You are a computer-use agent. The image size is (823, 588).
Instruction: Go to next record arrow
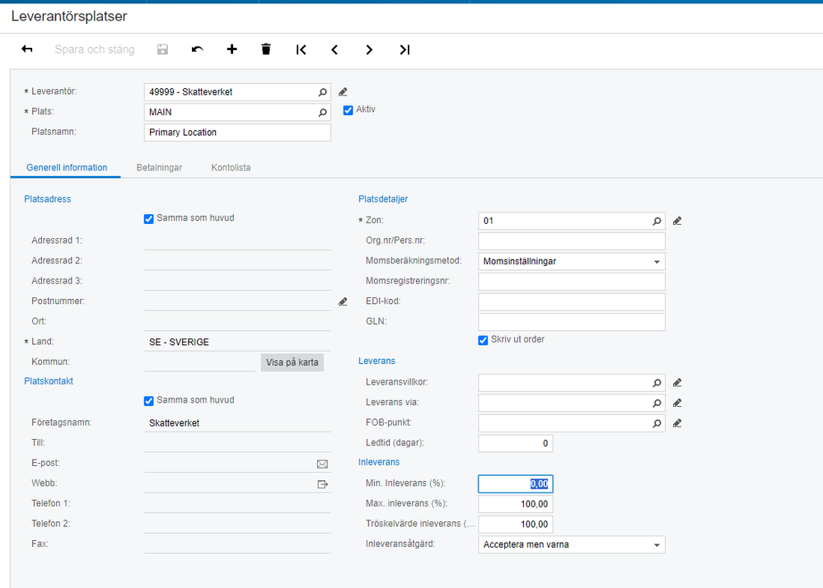click(370, 50)
